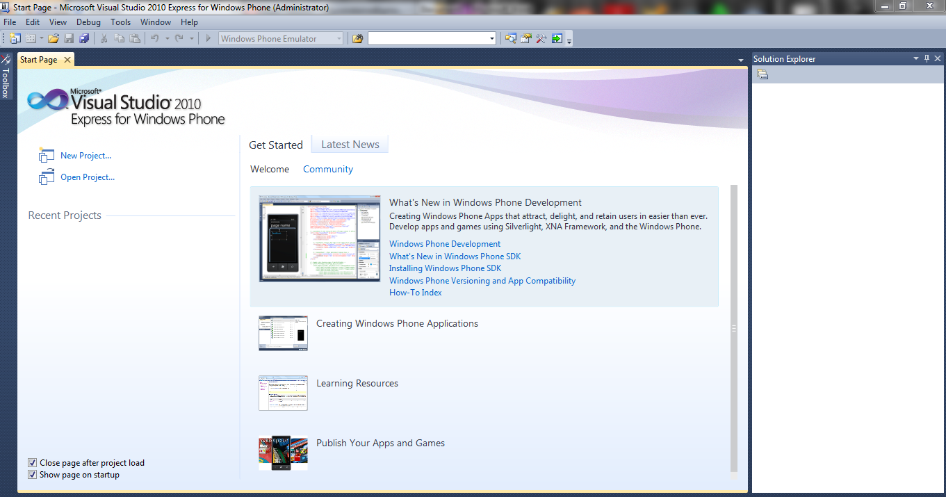
Task: Open the Installing Windows Phone SDK link
Action: pos(445,268)
